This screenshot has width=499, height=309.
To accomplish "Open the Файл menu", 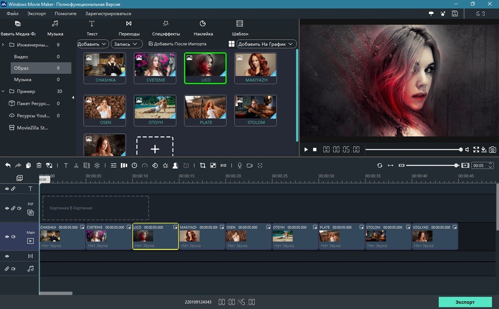I will pos(13,13).
